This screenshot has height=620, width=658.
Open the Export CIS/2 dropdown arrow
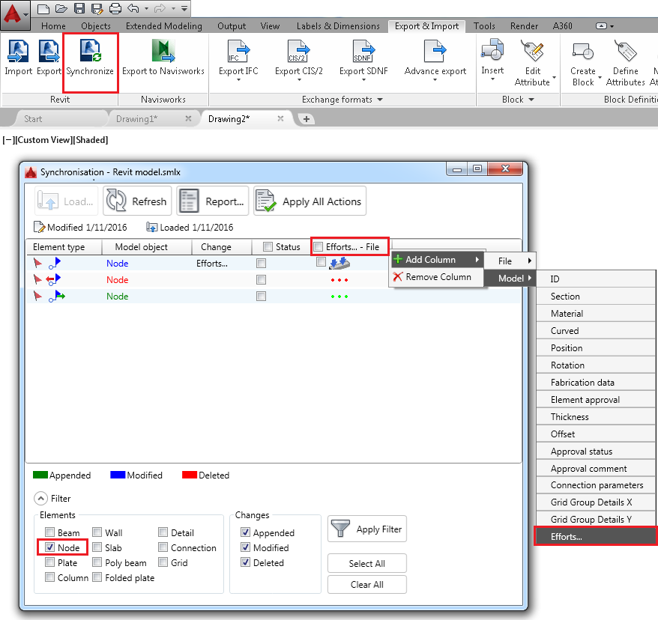[x=299, y=80]
